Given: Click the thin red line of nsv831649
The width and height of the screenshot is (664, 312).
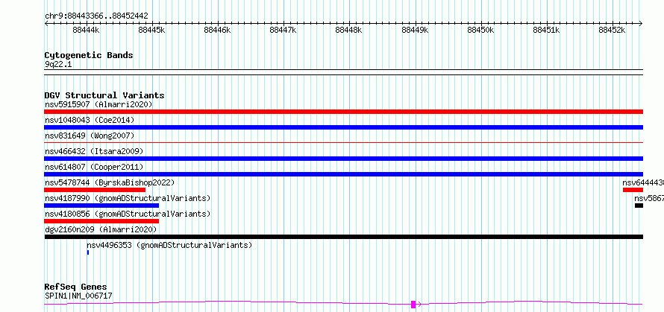Looking at the screenshot, I should (343, 143).
